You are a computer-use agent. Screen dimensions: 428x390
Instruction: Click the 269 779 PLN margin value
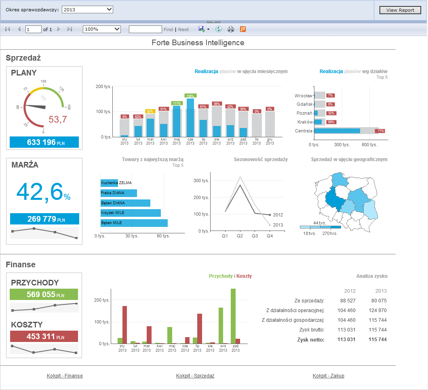(44, 219)
